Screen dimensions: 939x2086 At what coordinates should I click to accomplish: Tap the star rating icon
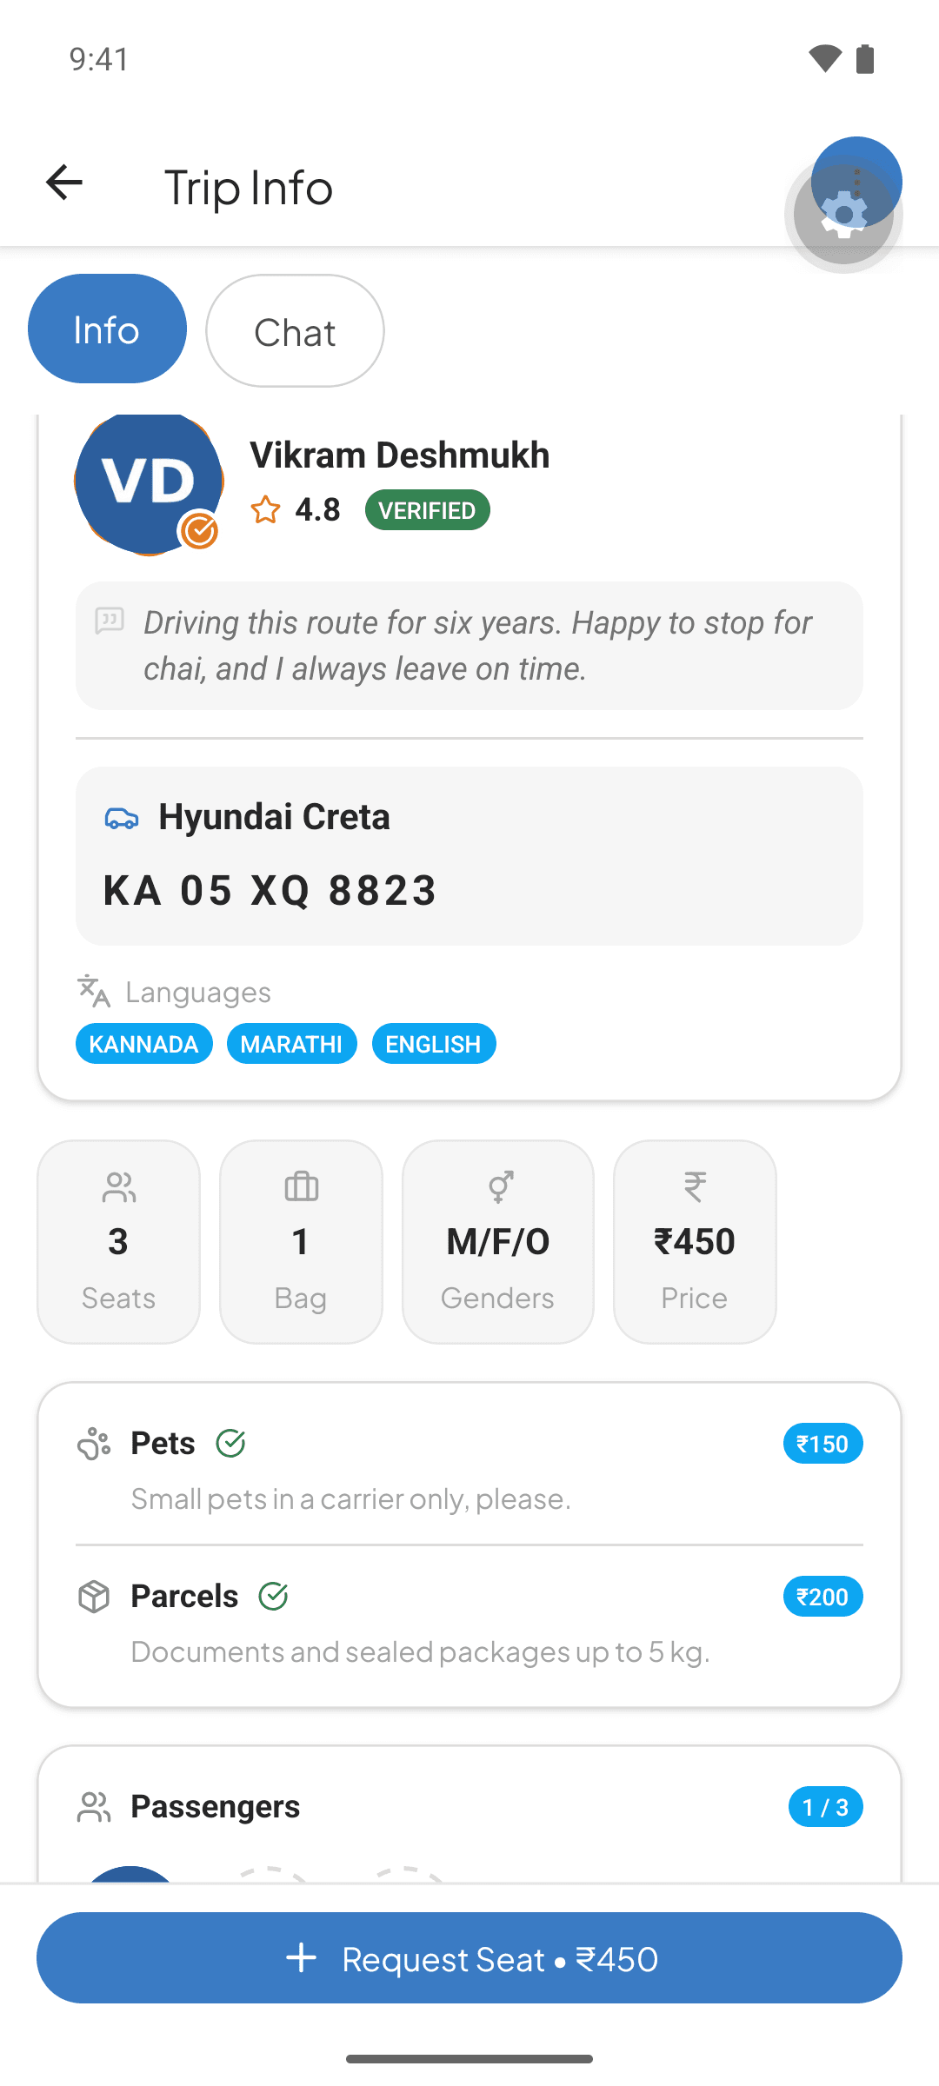(265, 509)
